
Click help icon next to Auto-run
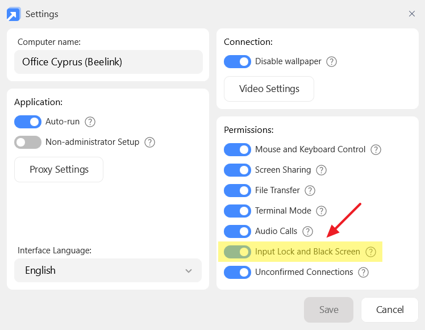point(90,122)
